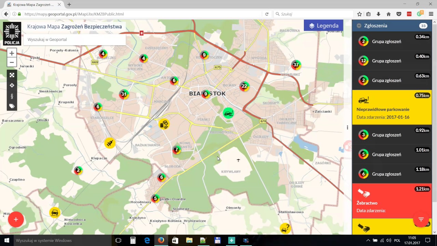The width and height of the screenshot is (437, 246).
Task: Click the cluster marker numbered 7
Action: click(176, 150)
